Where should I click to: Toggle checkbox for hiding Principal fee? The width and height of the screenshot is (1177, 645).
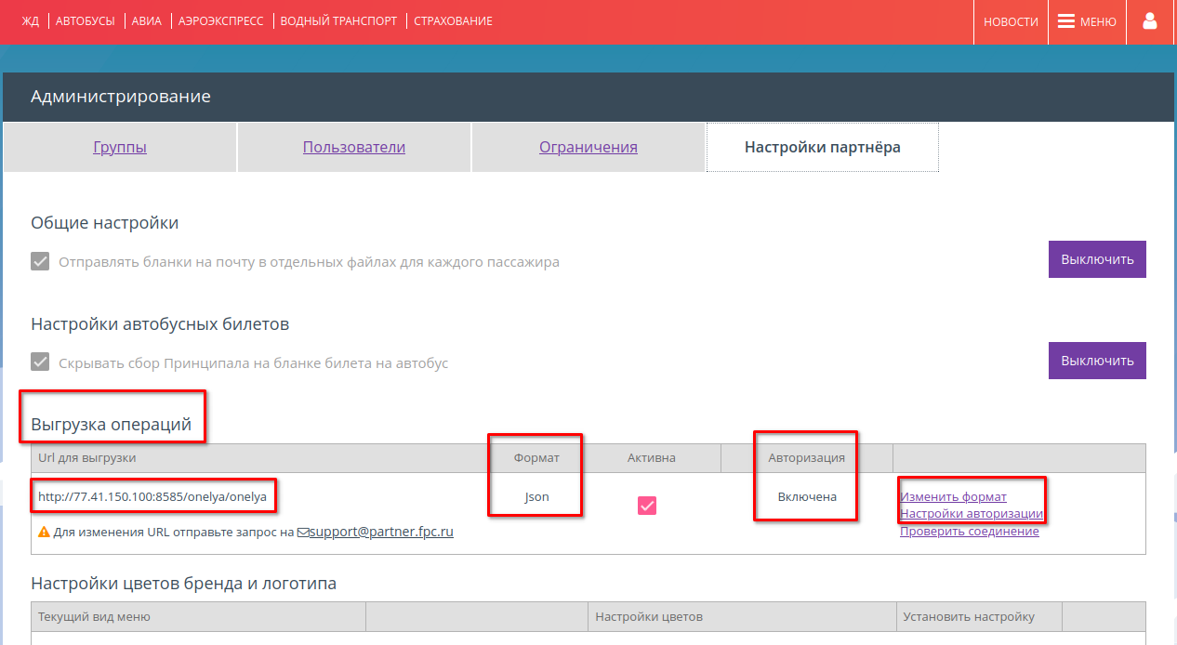tap(40, 362)
